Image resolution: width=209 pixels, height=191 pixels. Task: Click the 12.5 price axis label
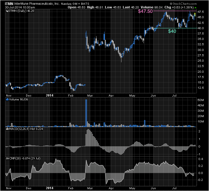[201, 88]
